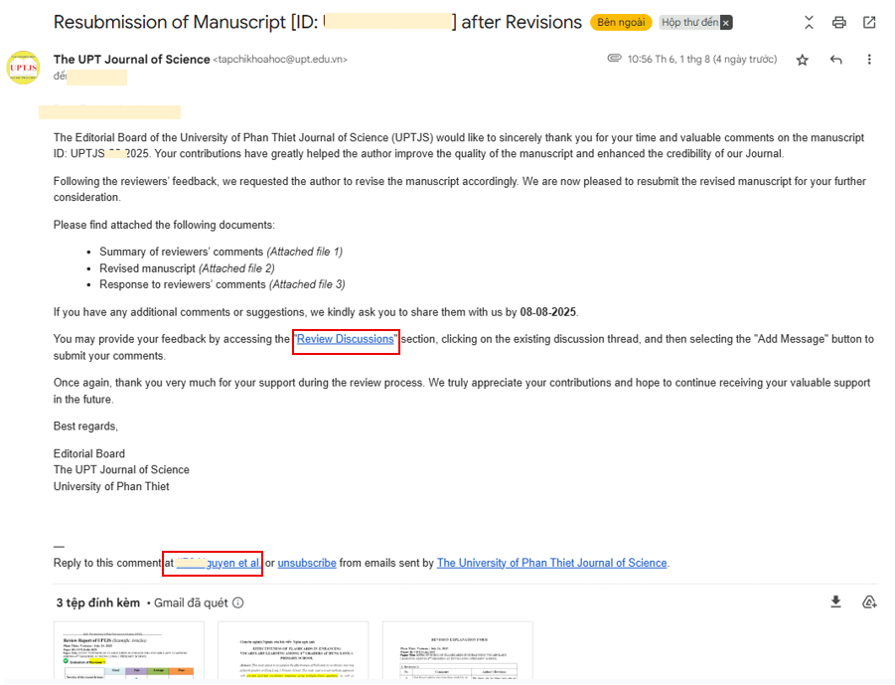Screen dimensions: 895x685
Task: Click the UPTJS sender avatar
Action: 23,67
